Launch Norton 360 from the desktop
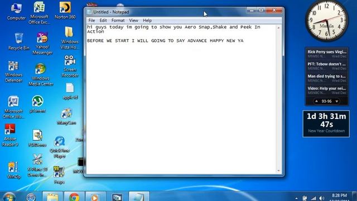This screenshot has height=201, width=357. (65, 10)
